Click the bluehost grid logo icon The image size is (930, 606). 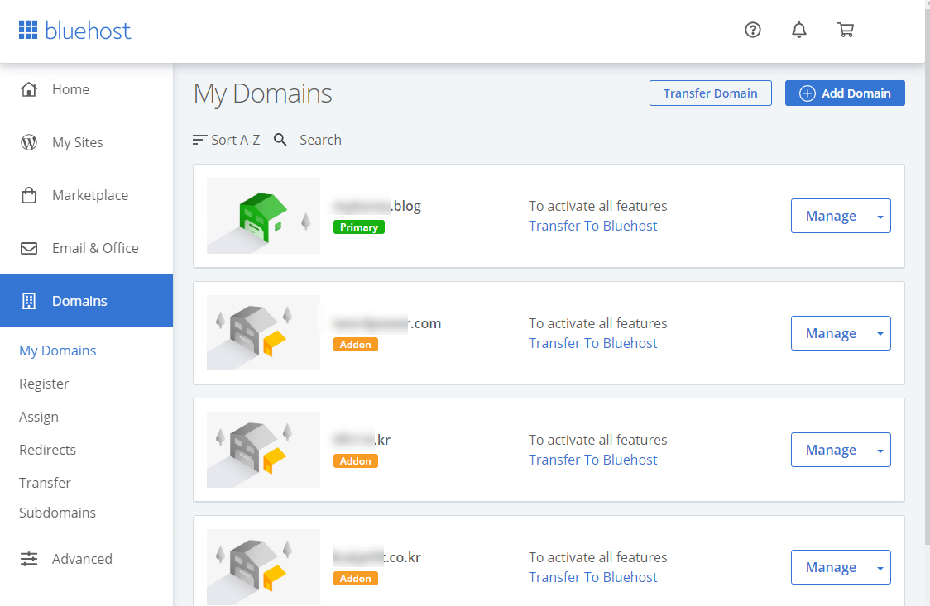[28, 30]
